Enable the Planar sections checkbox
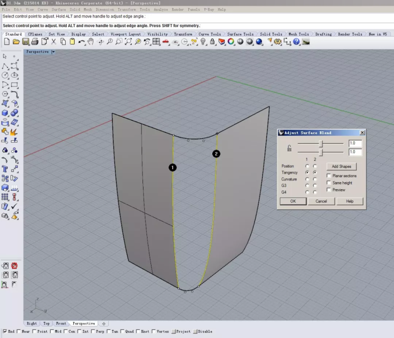Image resolution: width=394 pixels, height=338 pixels. pos(329,176)
